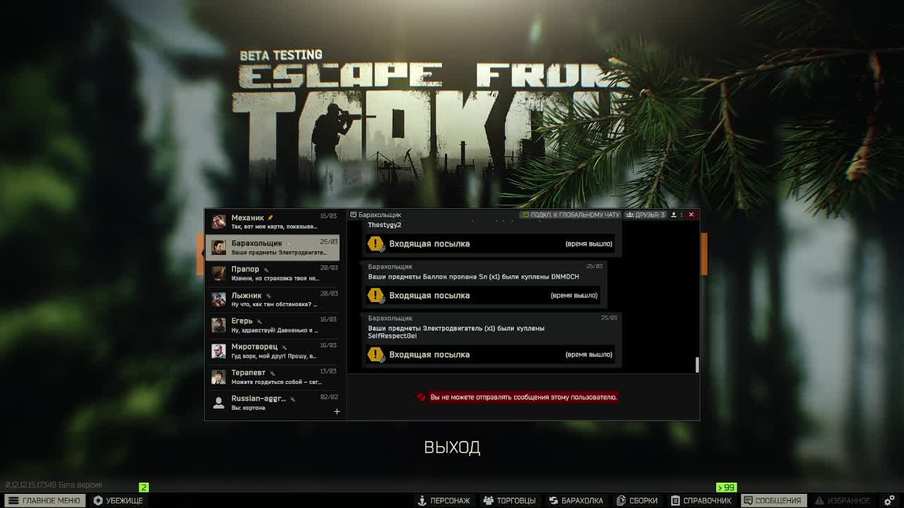Open parcel icon of Электродвигатель message
Image resolution: width=904 pixels, height=508 pixels.
point(376,355)
